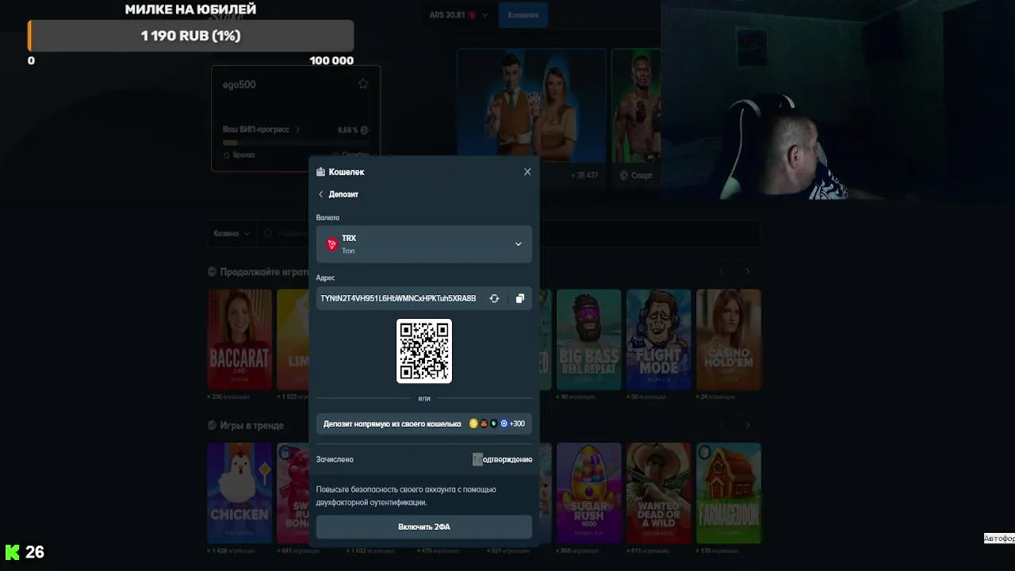Click the Спорт label icon

[x=624, y=175]
